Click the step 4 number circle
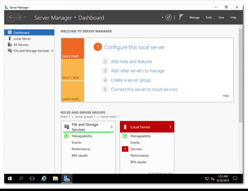248x191 pixels. coord(105,80)
